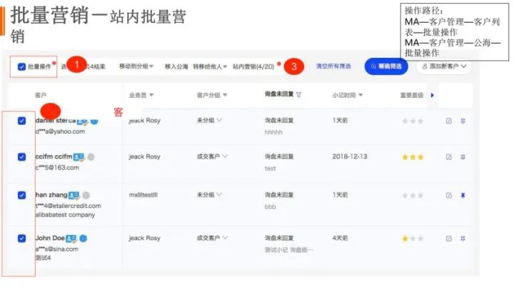Click the three-star rating in ccifm row
This screenshot has height=293, width=514.
pyautogui.click(x=413, y=157)
